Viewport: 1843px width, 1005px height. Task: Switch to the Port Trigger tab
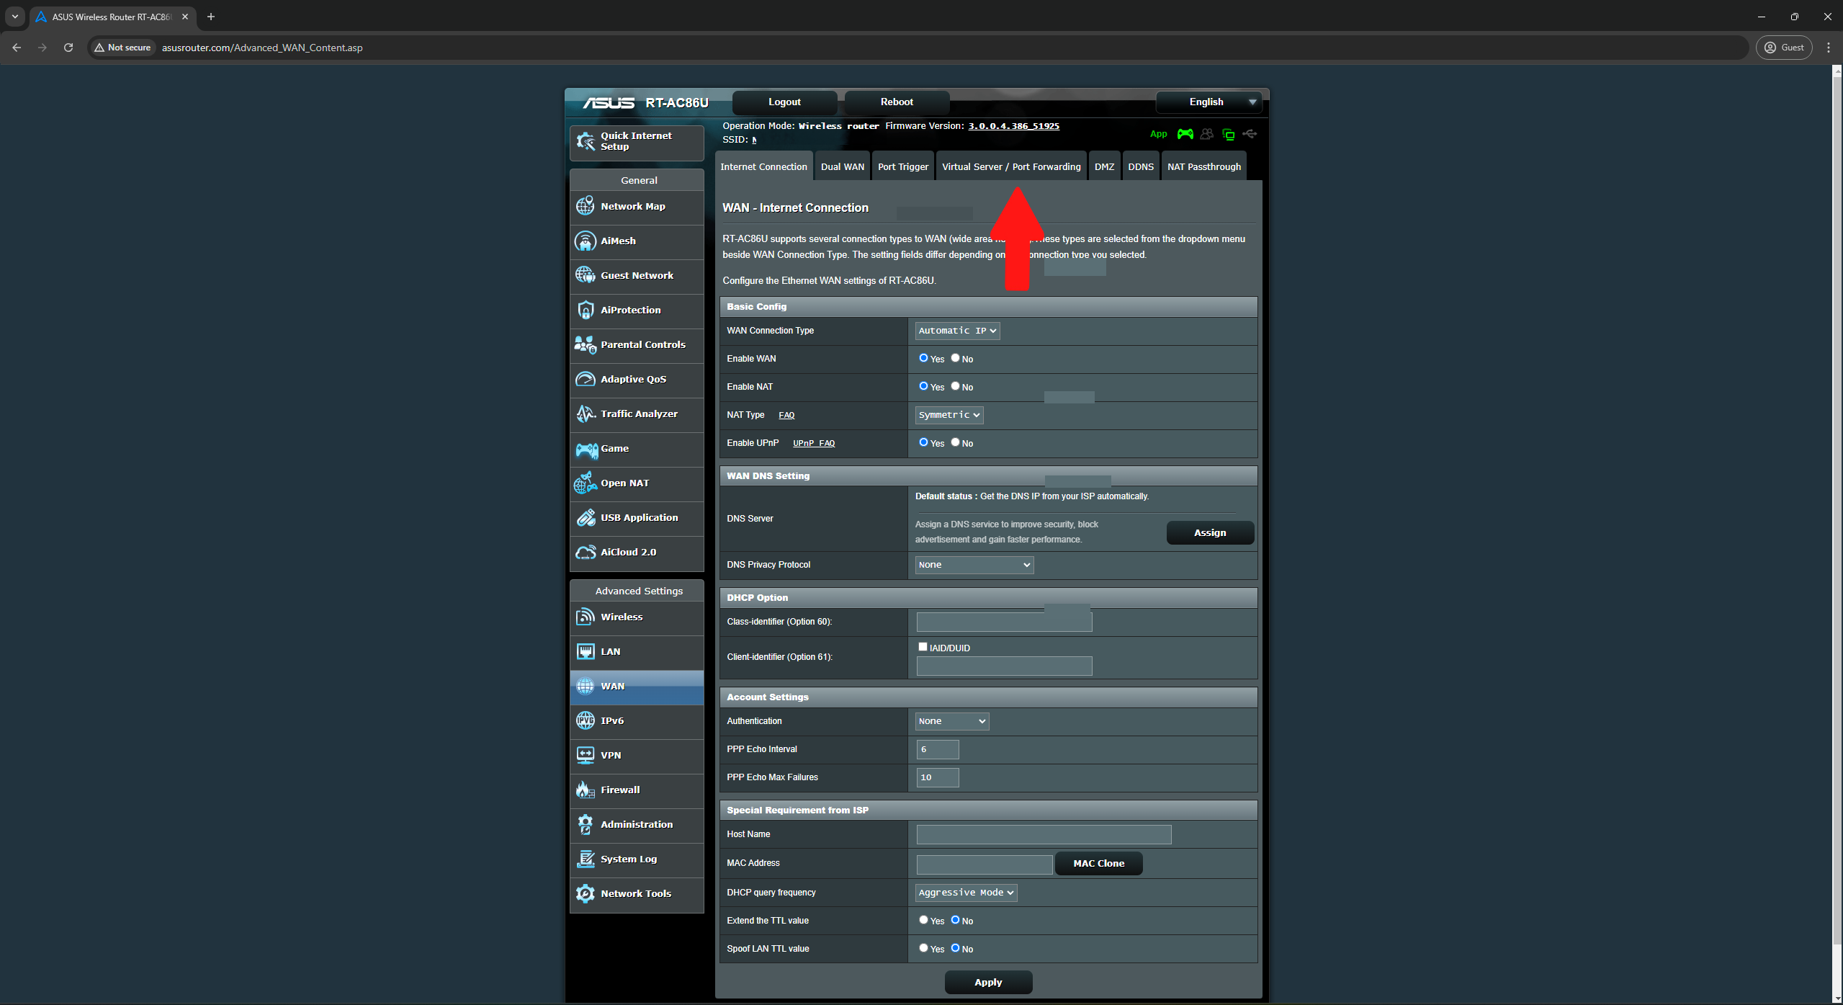[903, 166]
